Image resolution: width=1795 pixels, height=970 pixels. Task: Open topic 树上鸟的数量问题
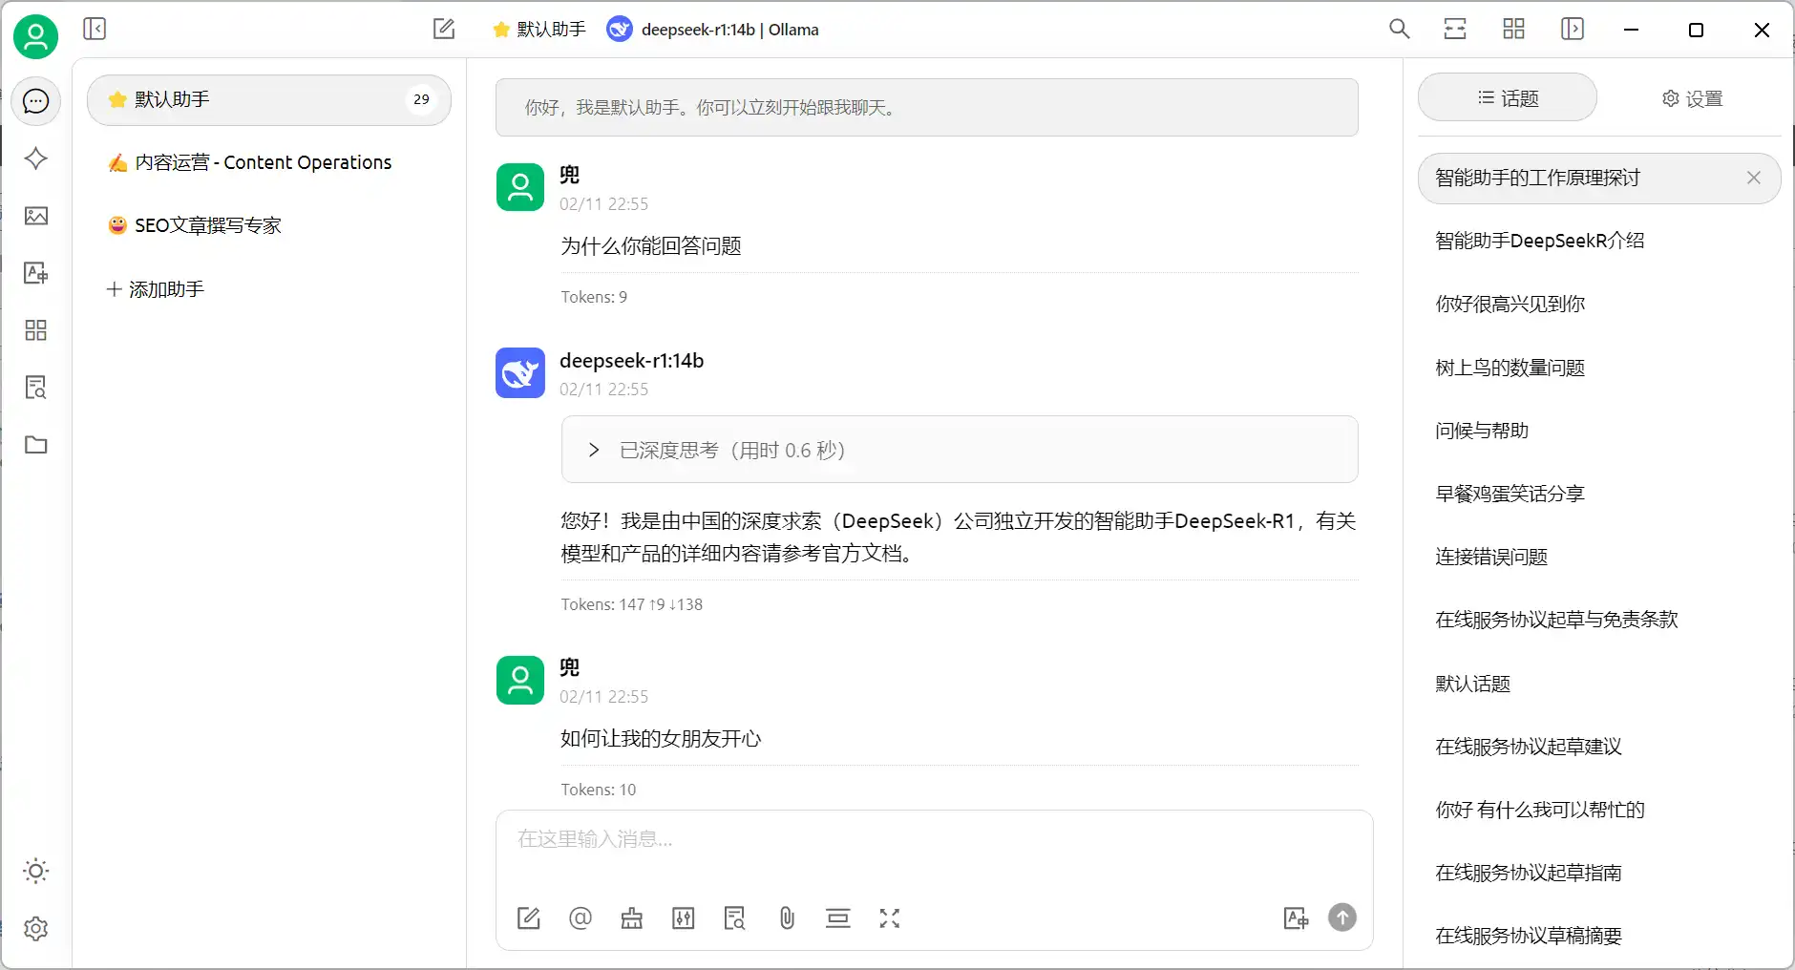tap(1599, 368)
